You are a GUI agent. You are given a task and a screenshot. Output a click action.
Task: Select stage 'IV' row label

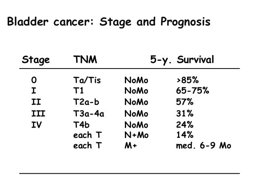click(x=36, y=125)
